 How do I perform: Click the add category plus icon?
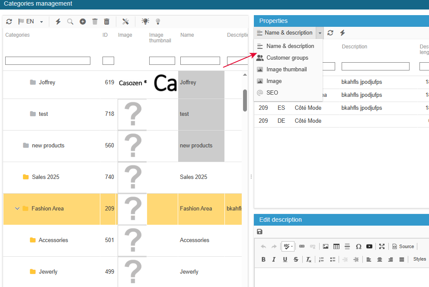pyautogui.click(x=83, y=22)
